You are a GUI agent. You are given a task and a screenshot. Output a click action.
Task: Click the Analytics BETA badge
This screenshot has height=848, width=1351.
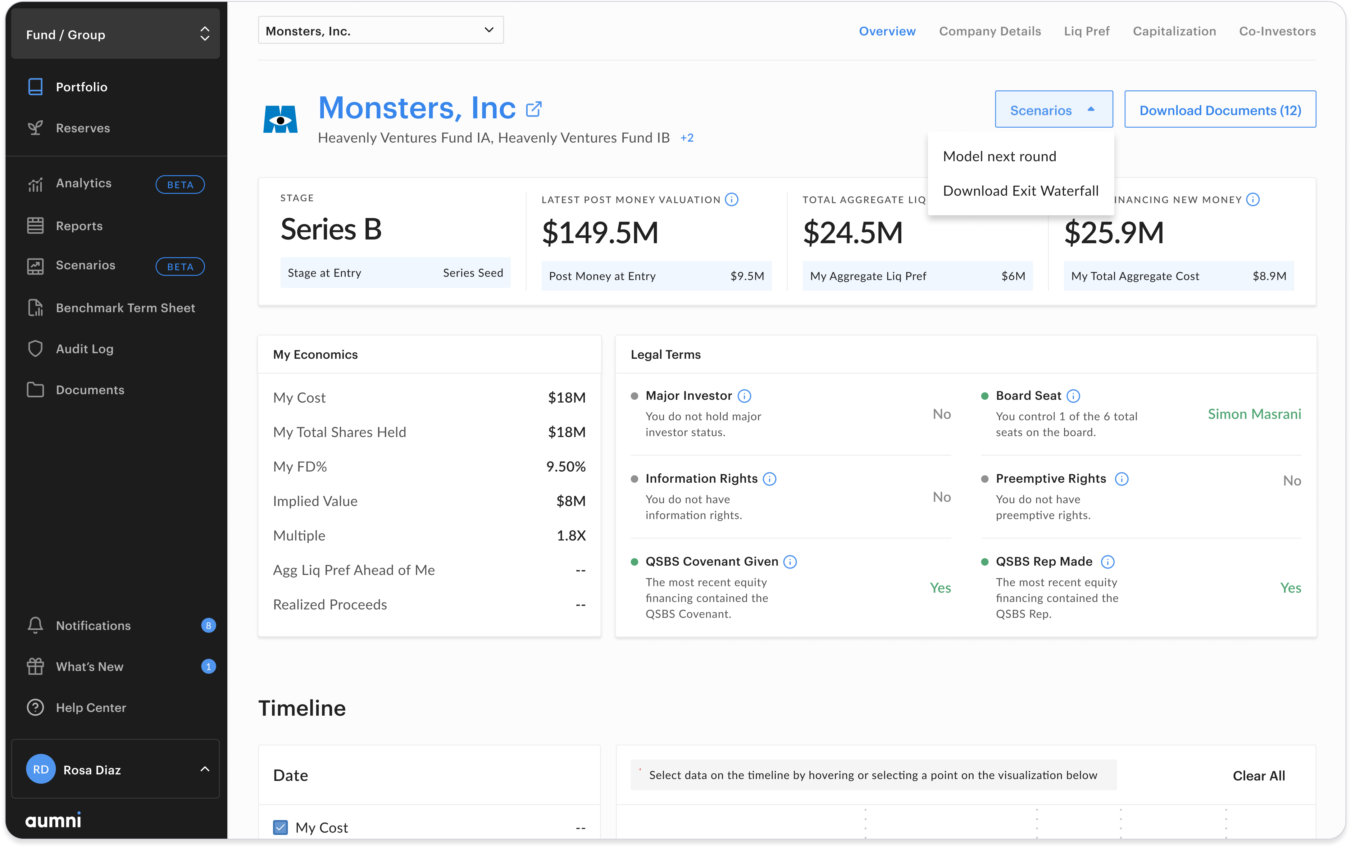180,185
